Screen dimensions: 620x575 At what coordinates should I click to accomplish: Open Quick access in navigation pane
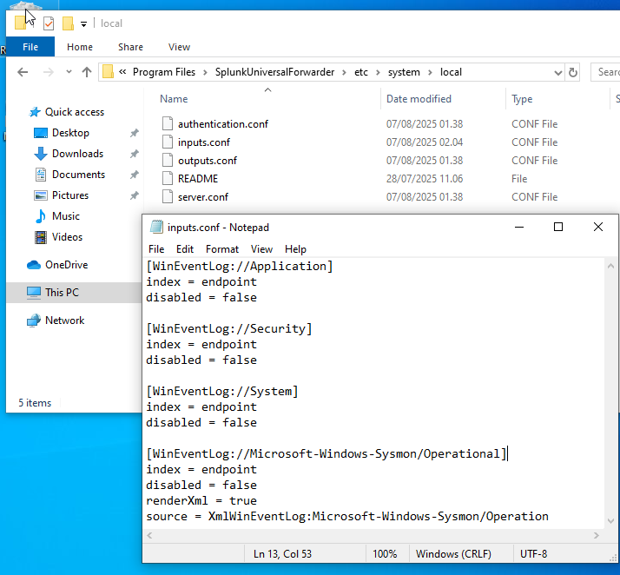[x=75, y=112]
